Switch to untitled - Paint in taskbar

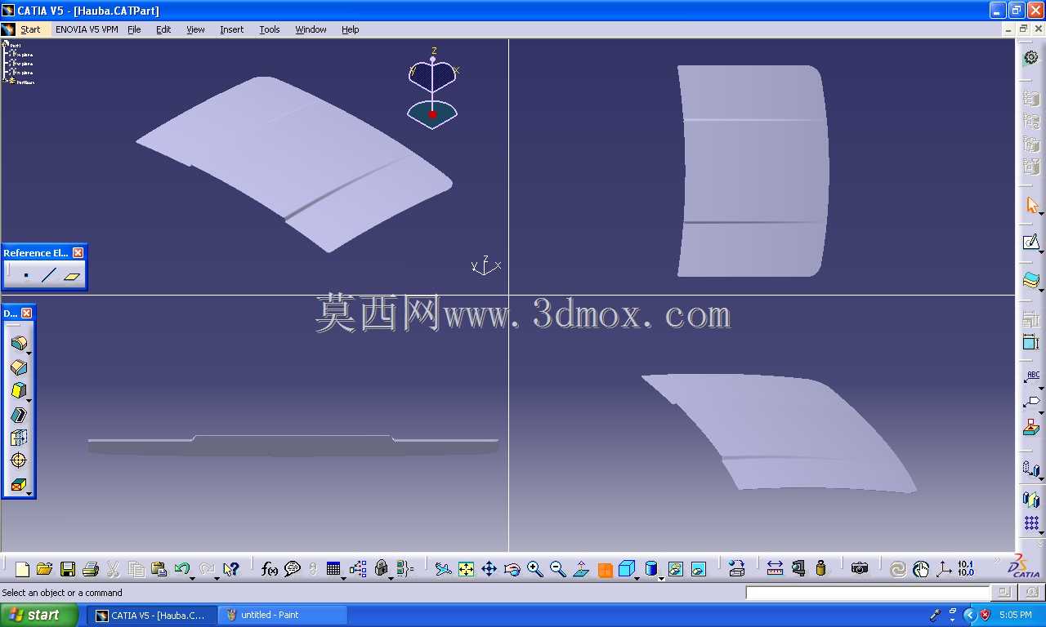tap(283, 615)
